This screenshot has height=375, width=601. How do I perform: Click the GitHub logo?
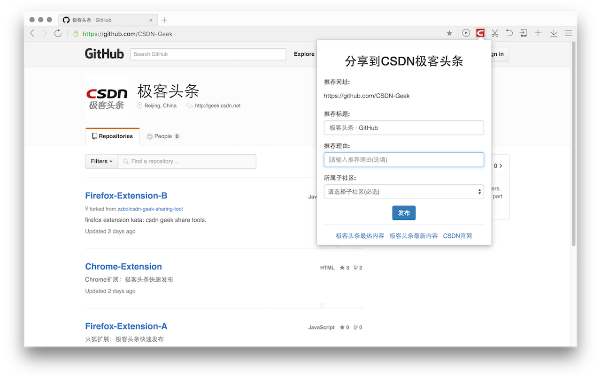[104, 54]
